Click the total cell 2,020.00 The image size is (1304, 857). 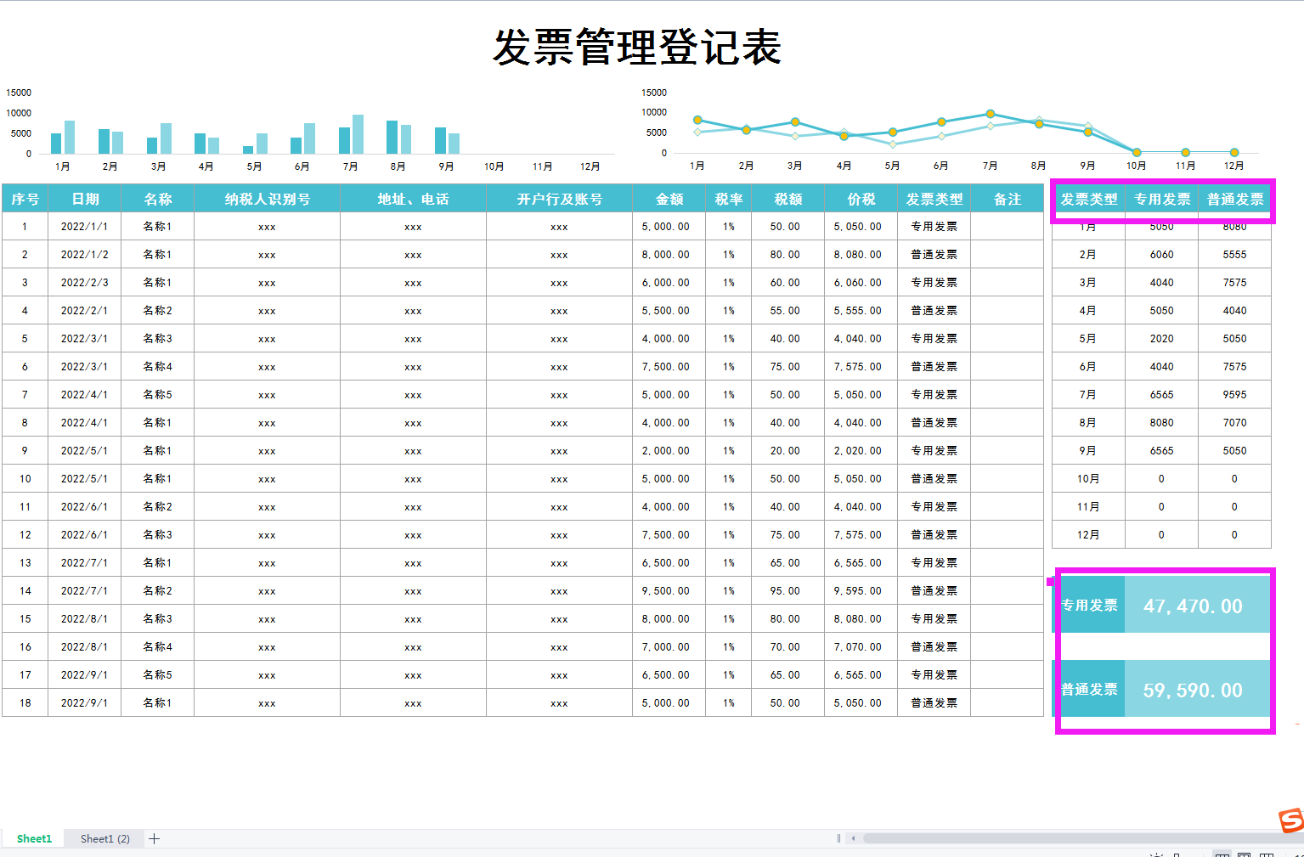click(x=861, y=451)
